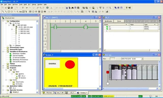Viewport: 163px width, 98px height.
Task: Collapse the Variables & FB instances node
Action: coord(3,51)
